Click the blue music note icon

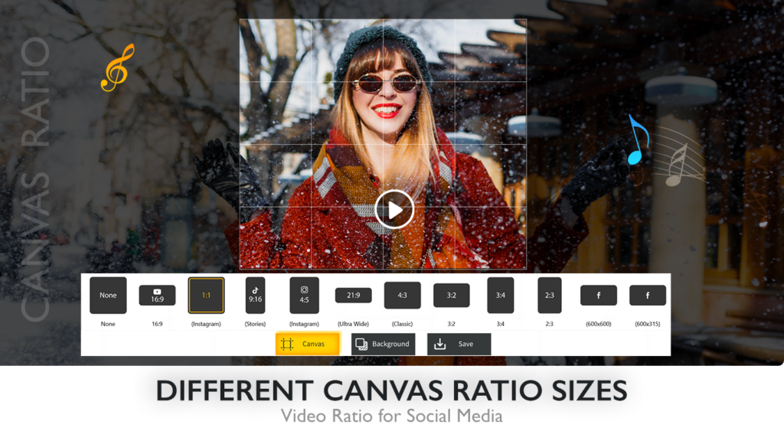(636, 141)
